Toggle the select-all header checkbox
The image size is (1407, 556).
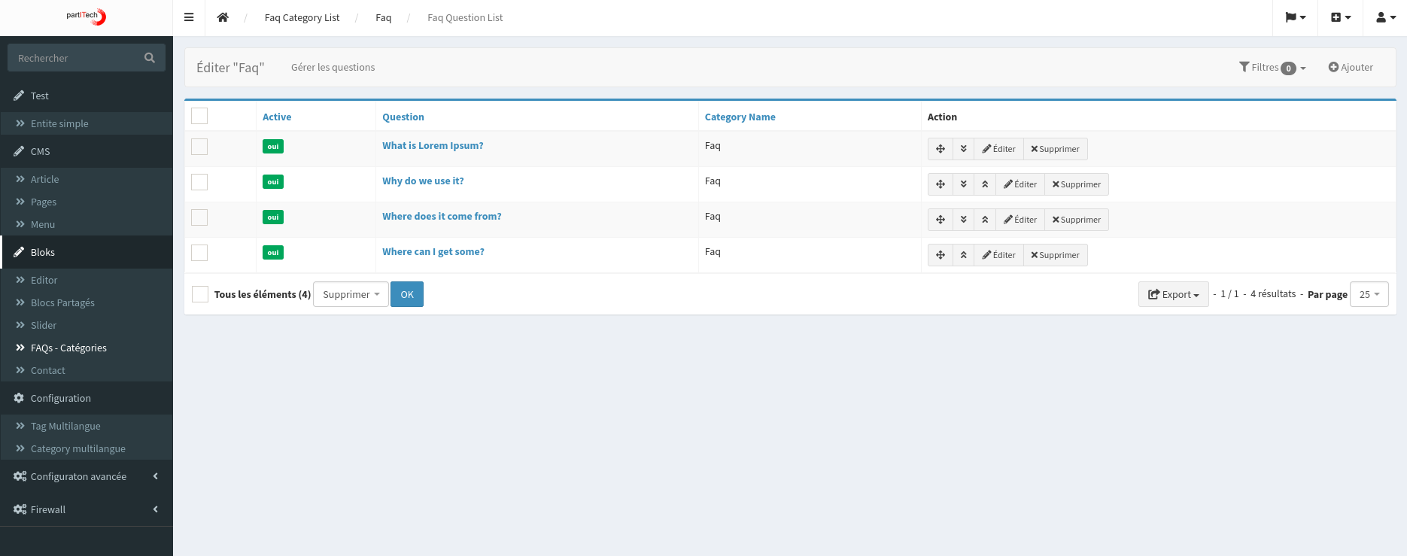(199, 116)
